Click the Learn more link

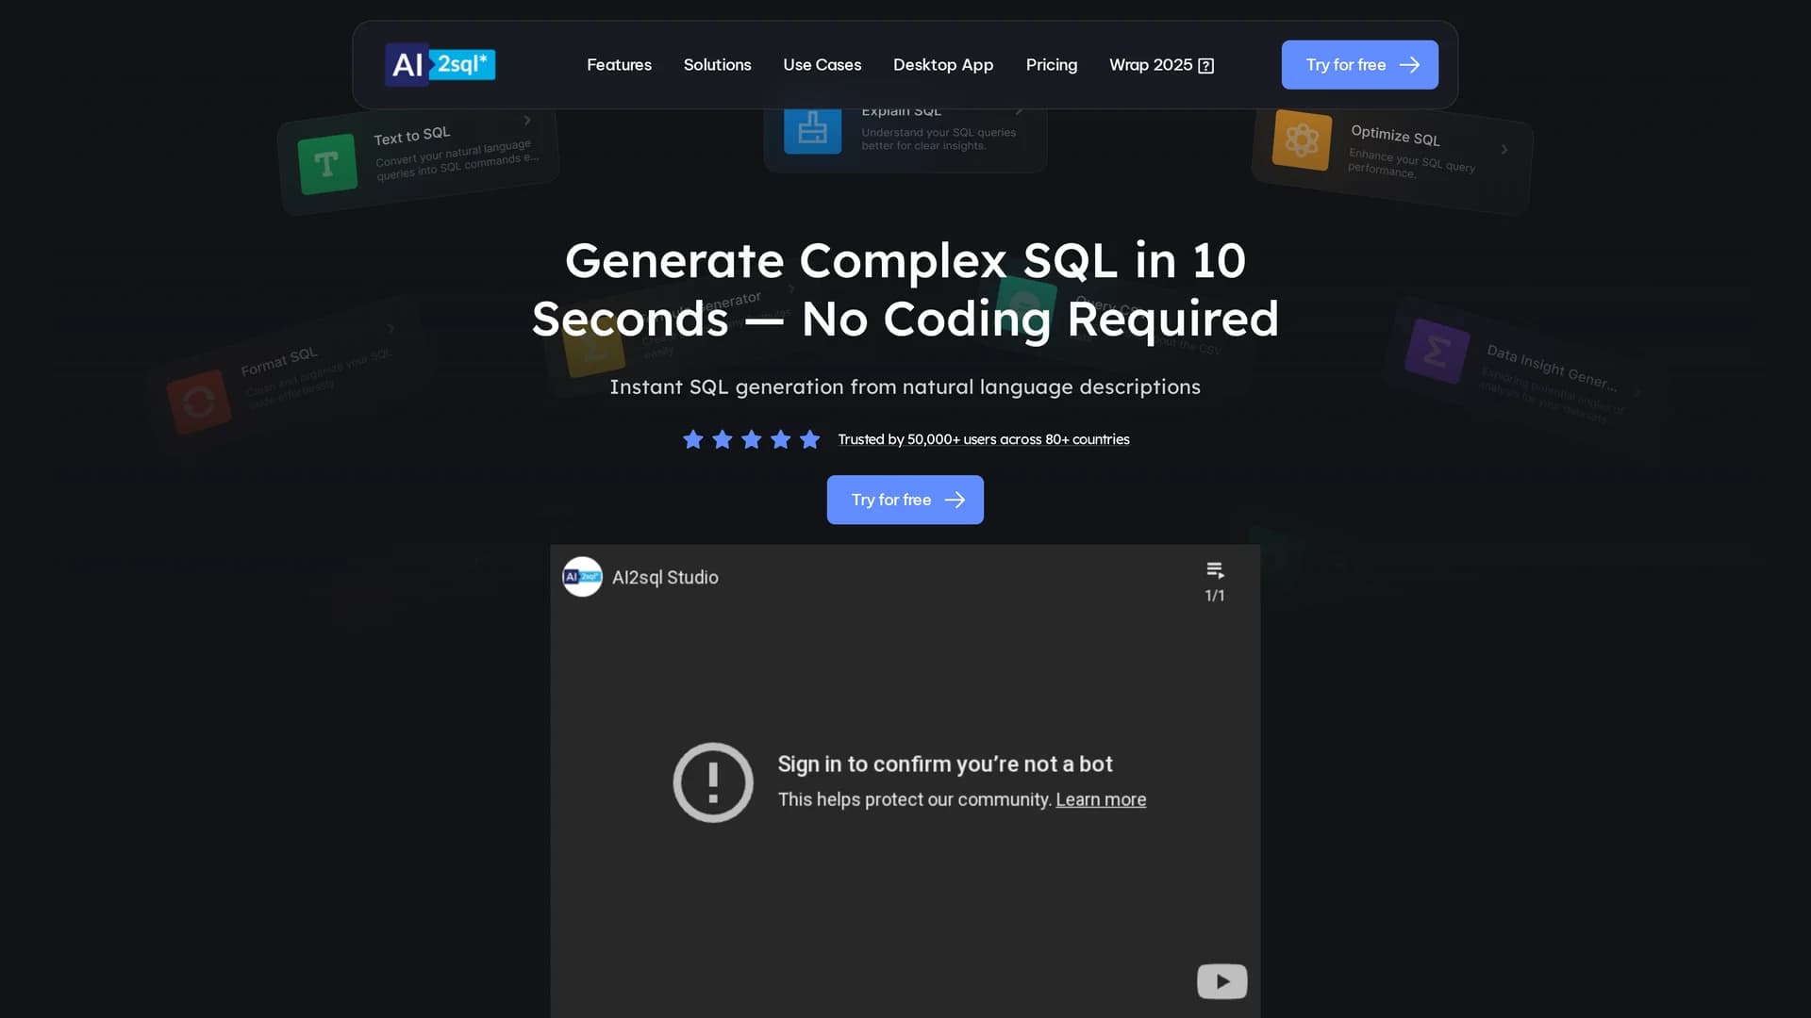(1101, 799)
